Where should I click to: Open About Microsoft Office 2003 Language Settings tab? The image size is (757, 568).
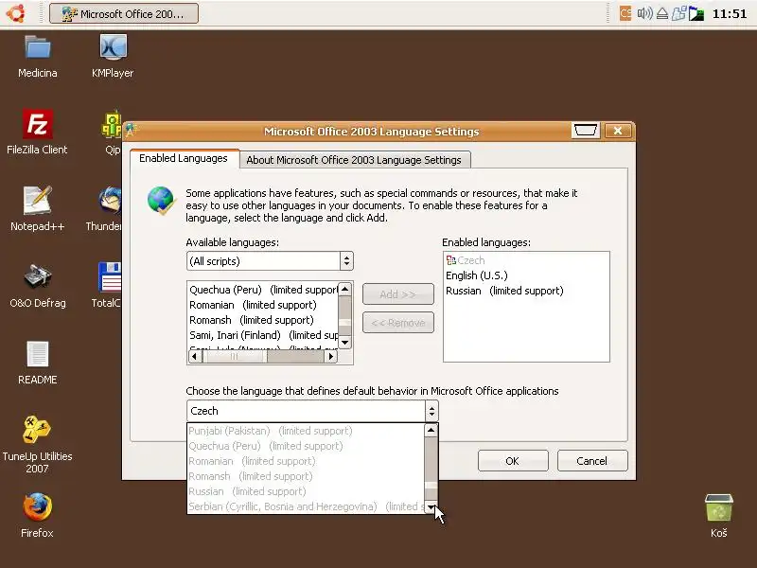click(x=354, y=160)
